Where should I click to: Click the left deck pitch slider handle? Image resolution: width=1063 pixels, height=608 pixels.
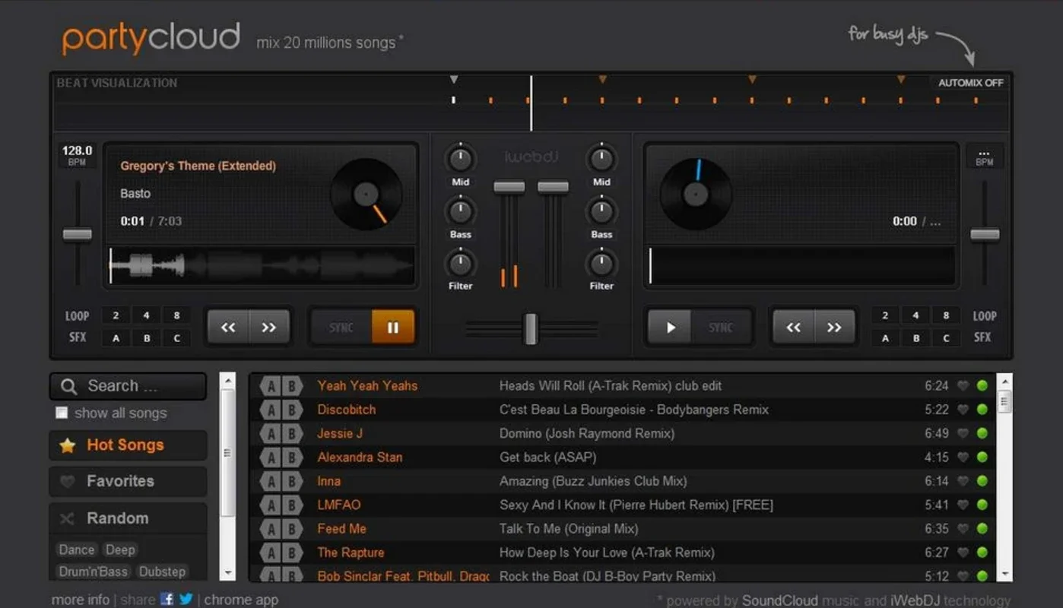77,235
